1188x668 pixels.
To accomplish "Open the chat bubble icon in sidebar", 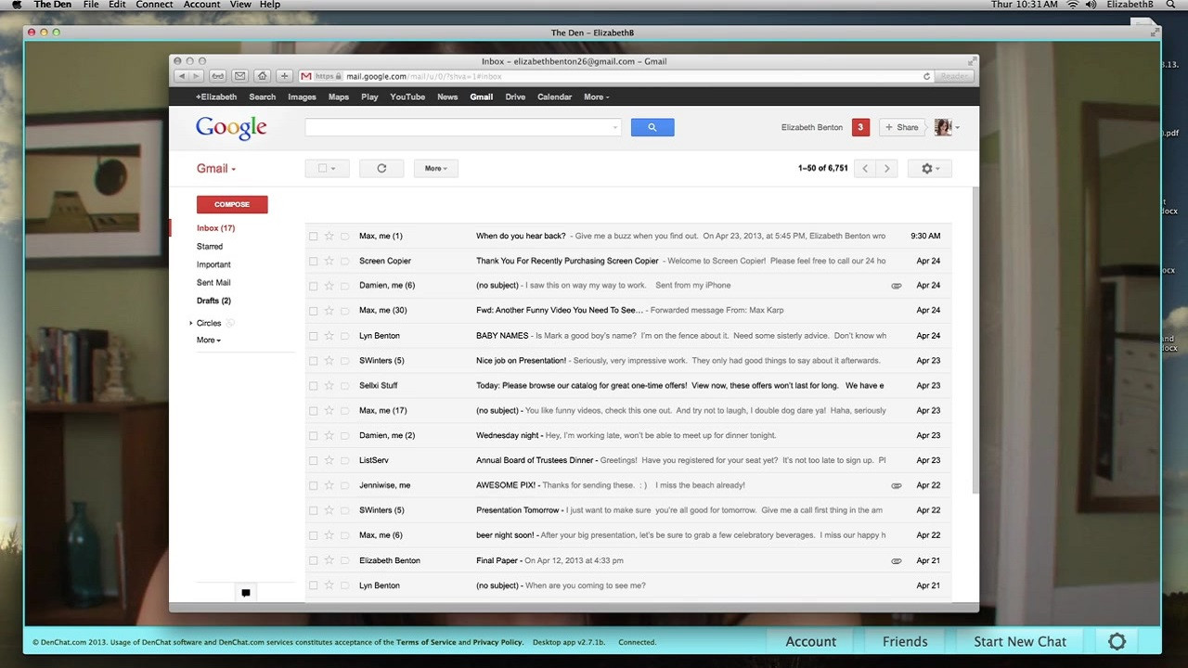I will click(x=246, y=593).
